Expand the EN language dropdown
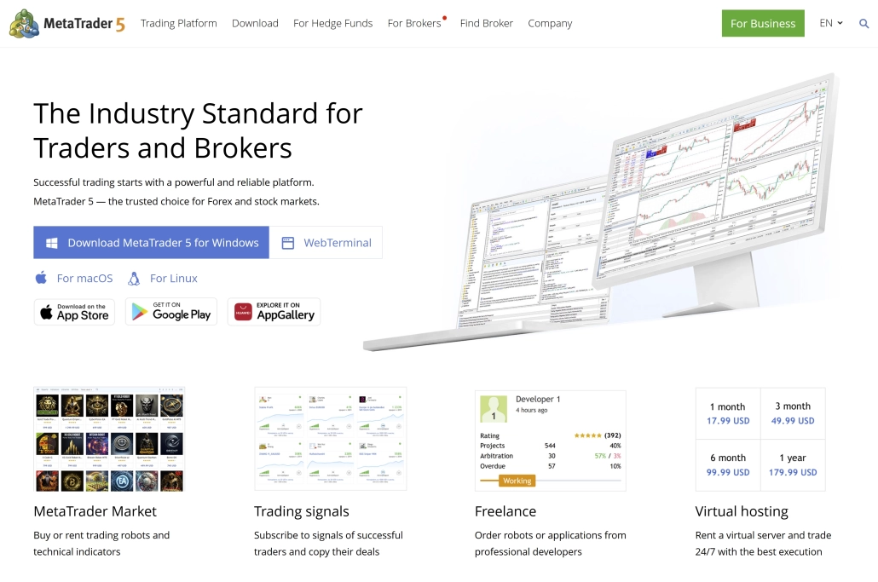Image resolution: width=878 pixels, height=582 pixels. (x=830, y=23)
